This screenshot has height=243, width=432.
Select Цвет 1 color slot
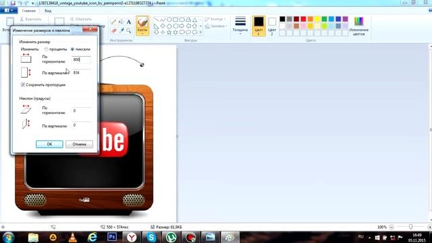pos(259,26)
